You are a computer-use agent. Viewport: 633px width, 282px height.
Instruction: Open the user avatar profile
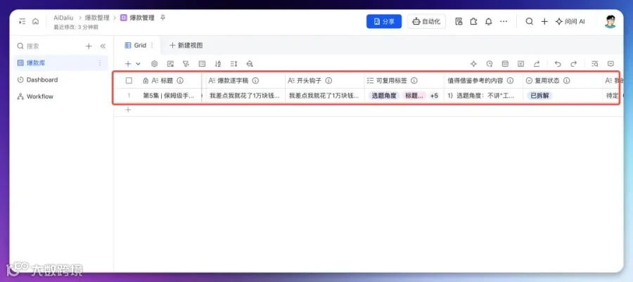pyautogui.click(x=610, y=22)
